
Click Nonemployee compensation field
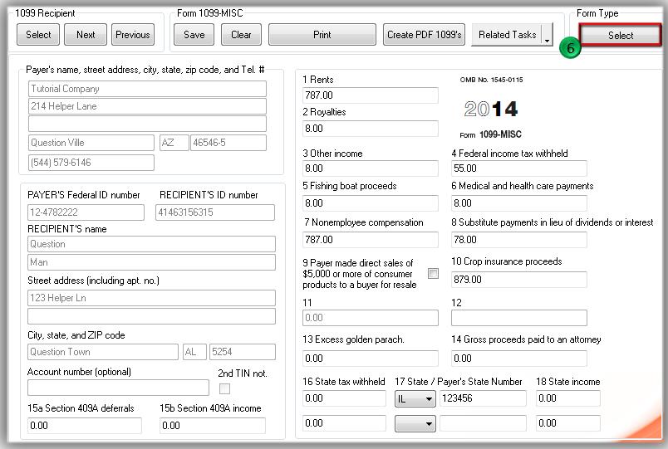point(371,240)
